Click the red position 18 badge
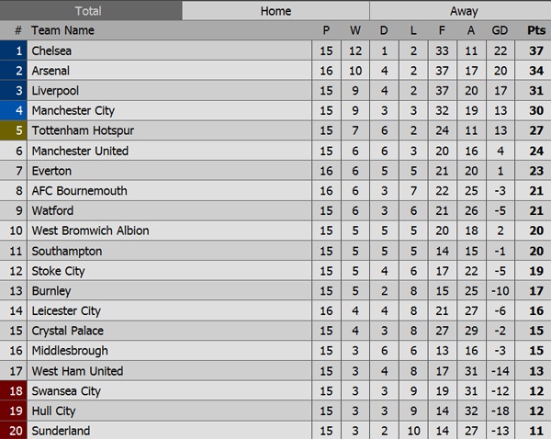 coord(18,391)
